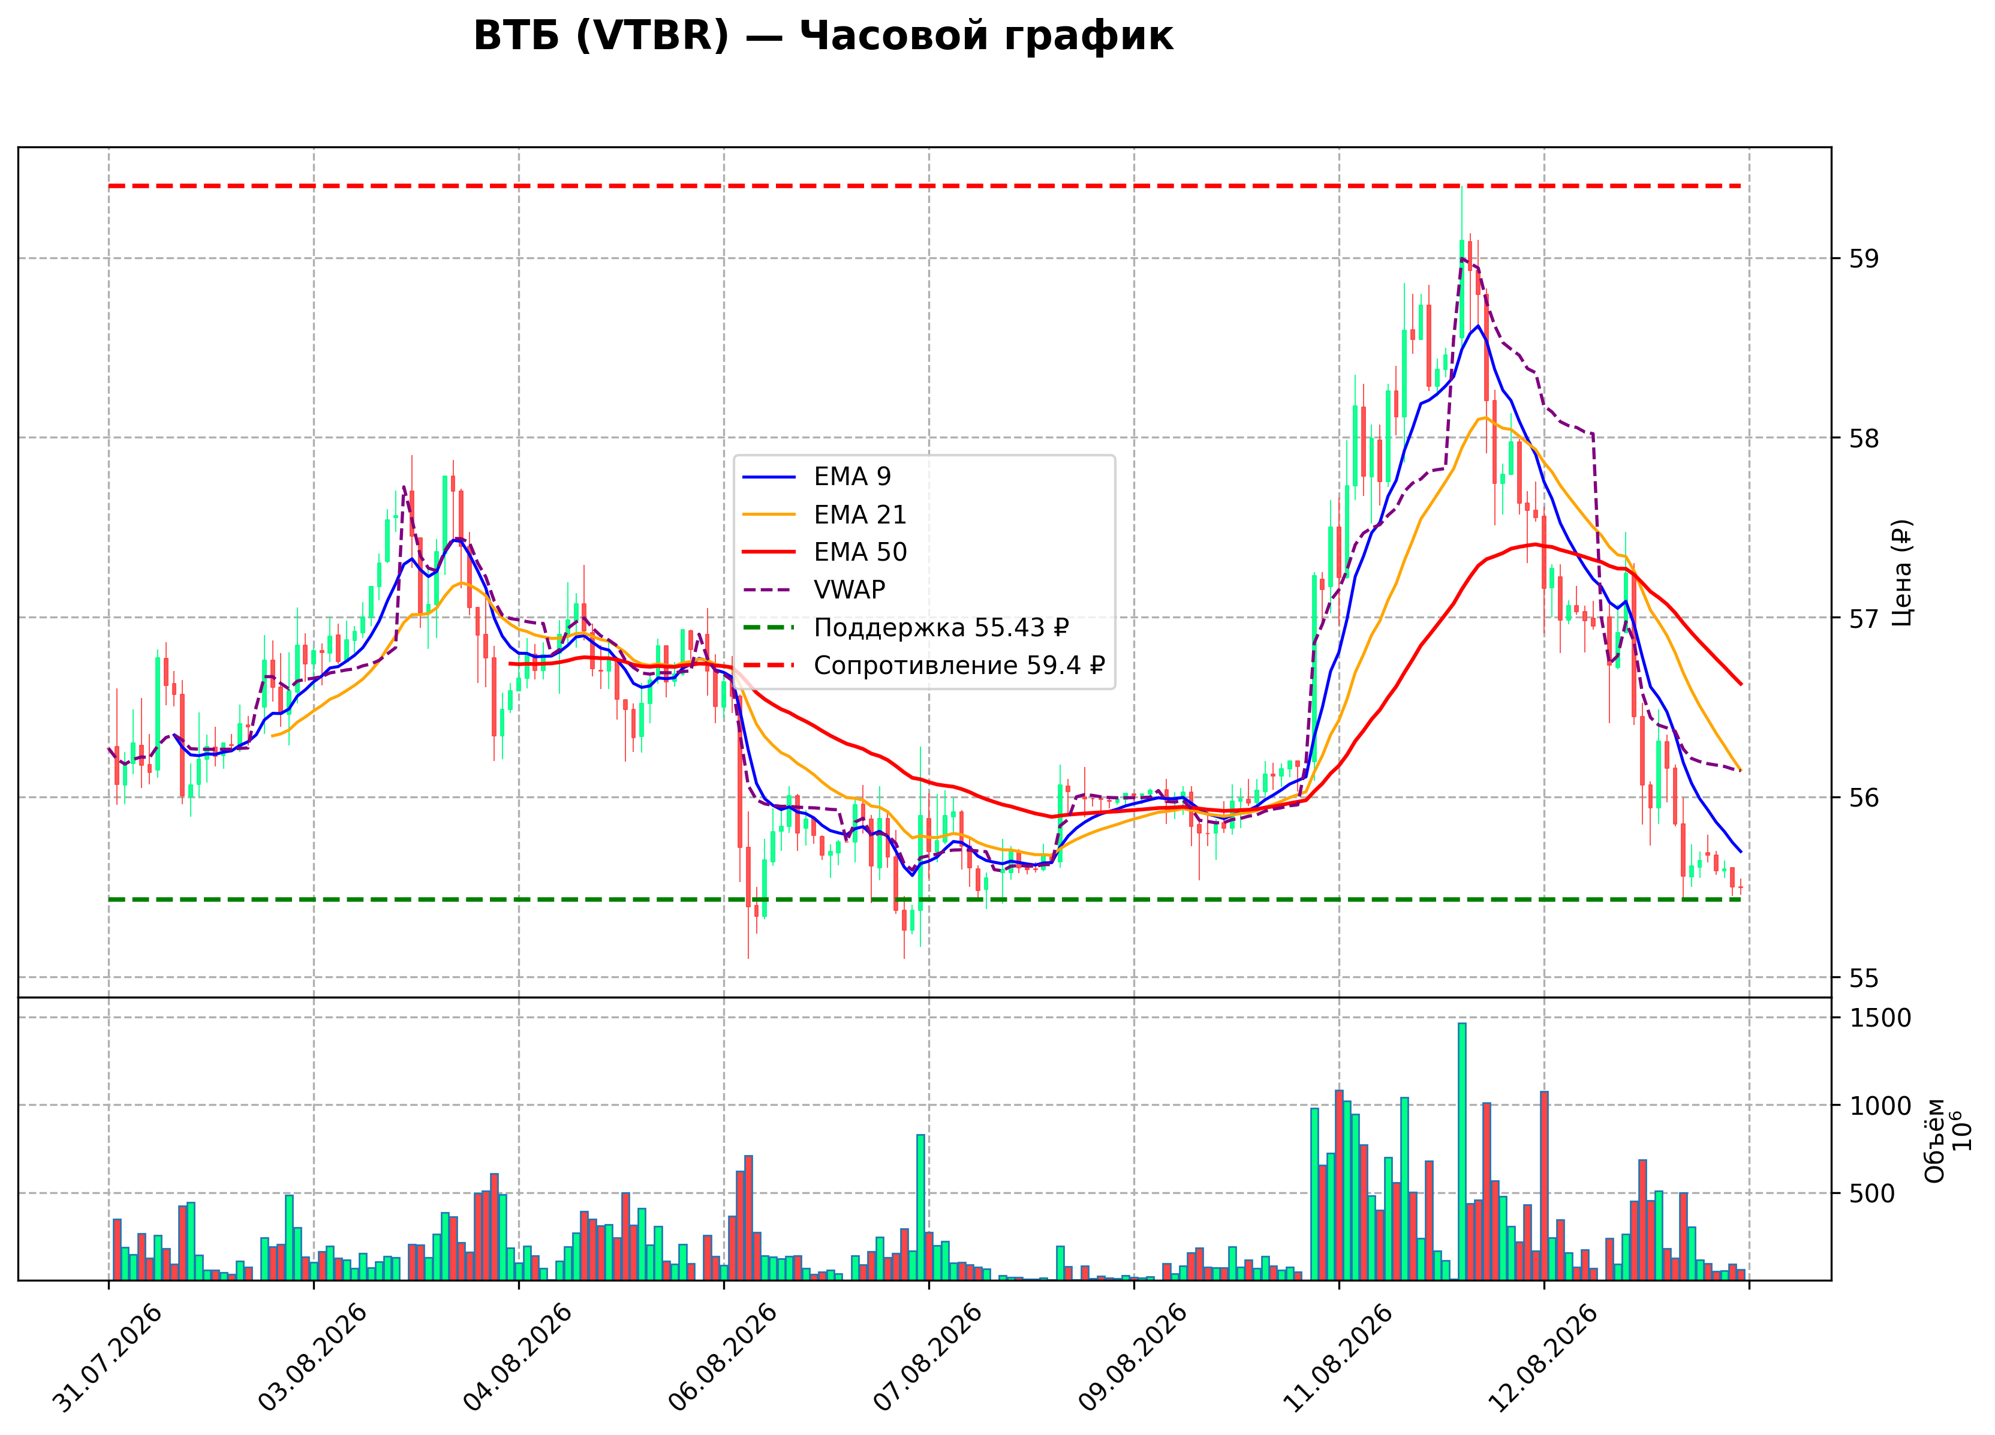Screen dimensions: 1995x1435
Task: Select the EMA 9 legend entry
Action: tap(816, 477)
